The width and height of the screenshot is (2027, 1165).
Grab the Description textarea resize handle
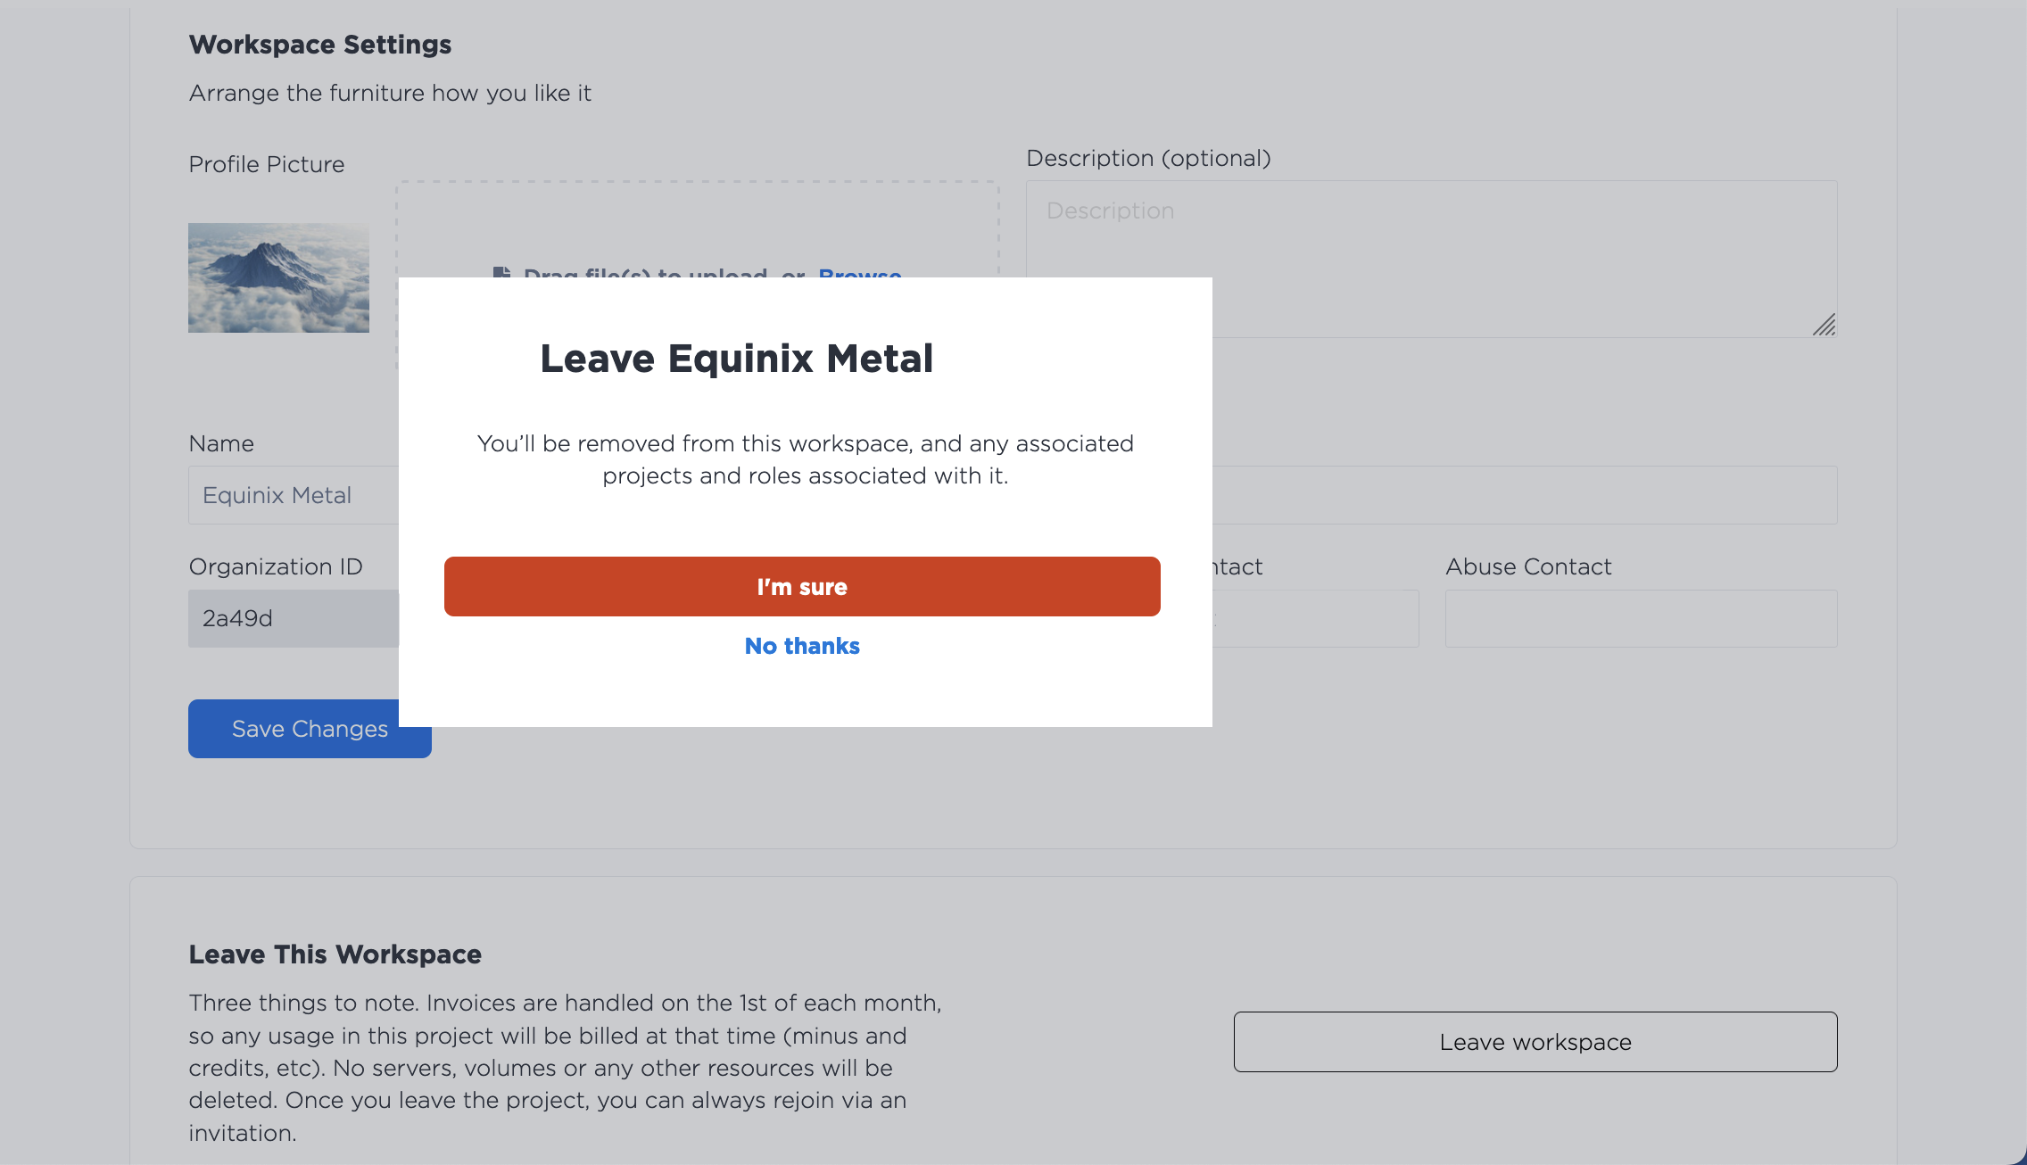[1824, 325]
